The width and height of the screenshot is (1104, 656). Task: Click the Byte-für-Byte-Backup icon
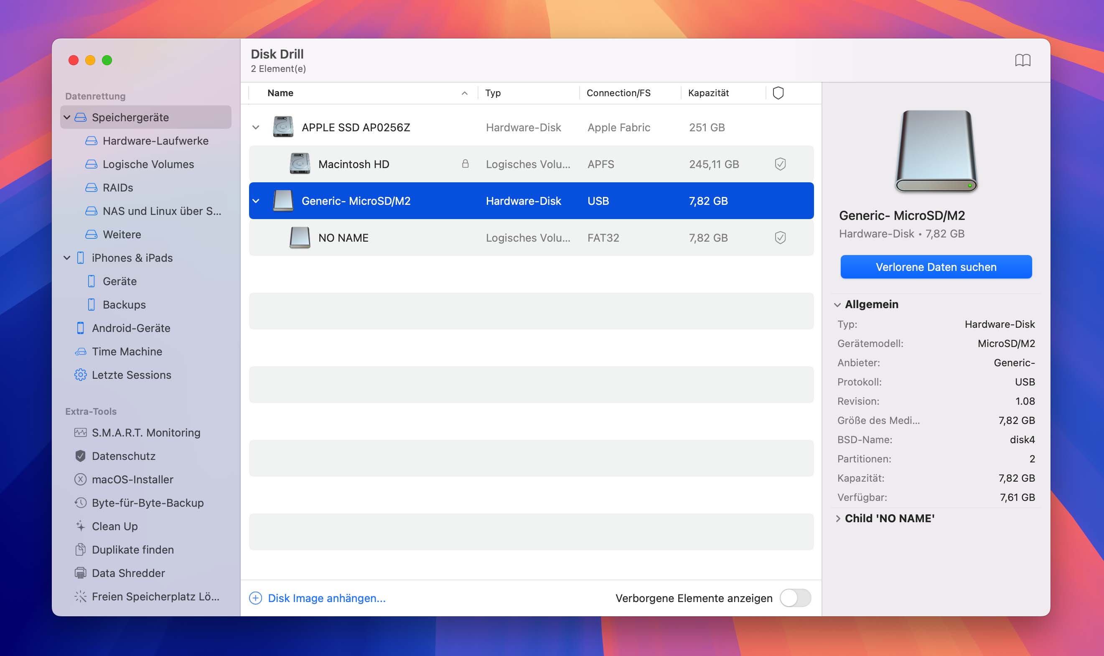coord(79,502)
